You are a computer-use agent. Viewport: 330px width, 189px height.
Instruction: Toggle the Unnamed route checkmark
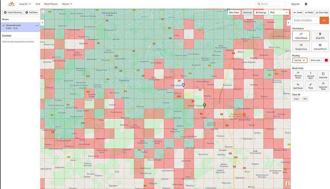tap(4, 25)
